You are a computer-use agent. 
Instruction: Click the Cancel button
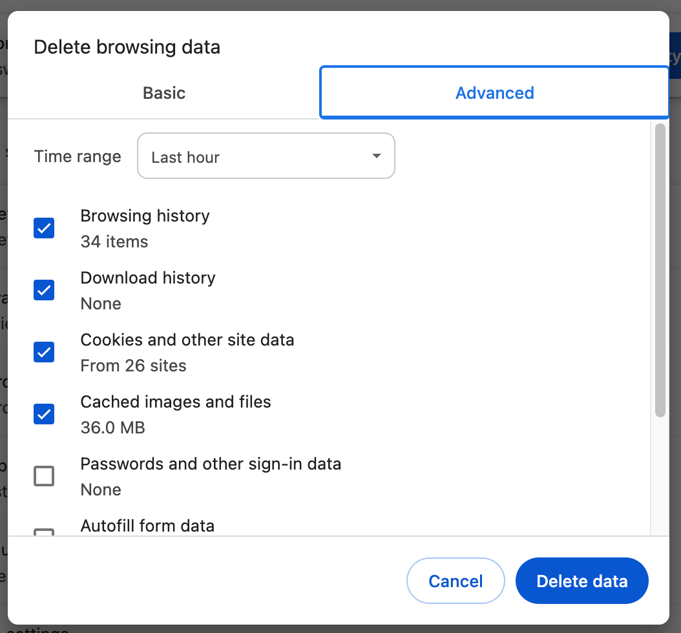coord(456,580)
